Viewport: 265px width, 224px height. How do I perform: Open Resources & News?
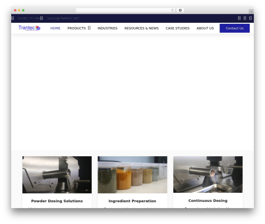pos(142,28)
